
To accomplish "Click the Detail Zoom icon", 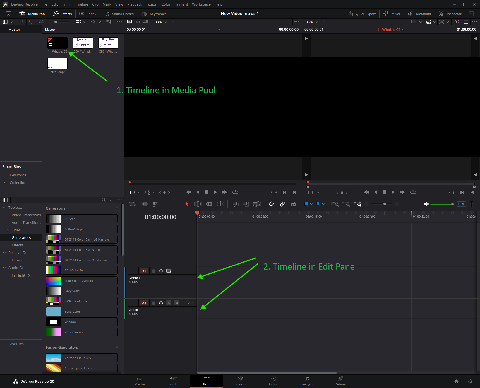I will coord(346,204).
